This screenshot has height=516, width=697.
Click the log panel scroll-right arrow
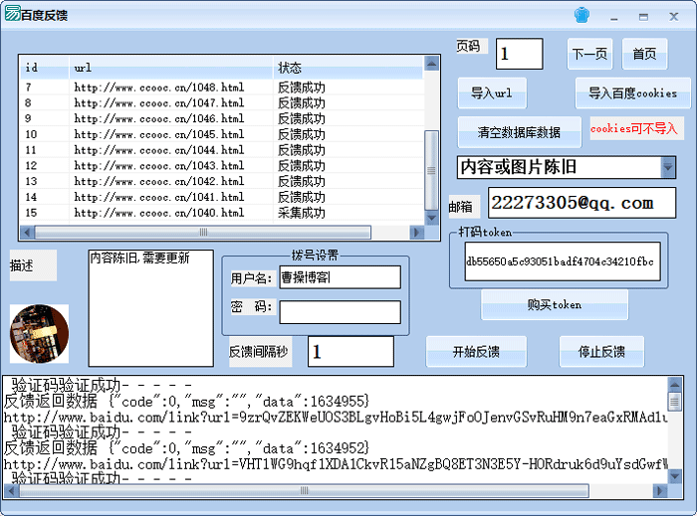pyautogui.click(x=659, y=491)
